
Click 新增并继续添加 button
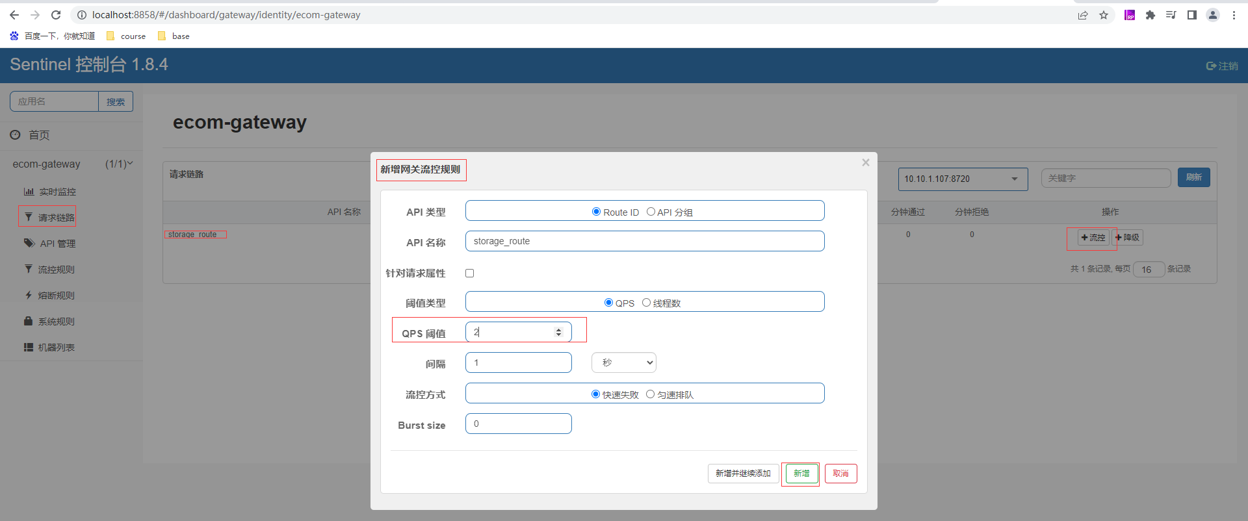pyautogui.click(x=743, y=474)
